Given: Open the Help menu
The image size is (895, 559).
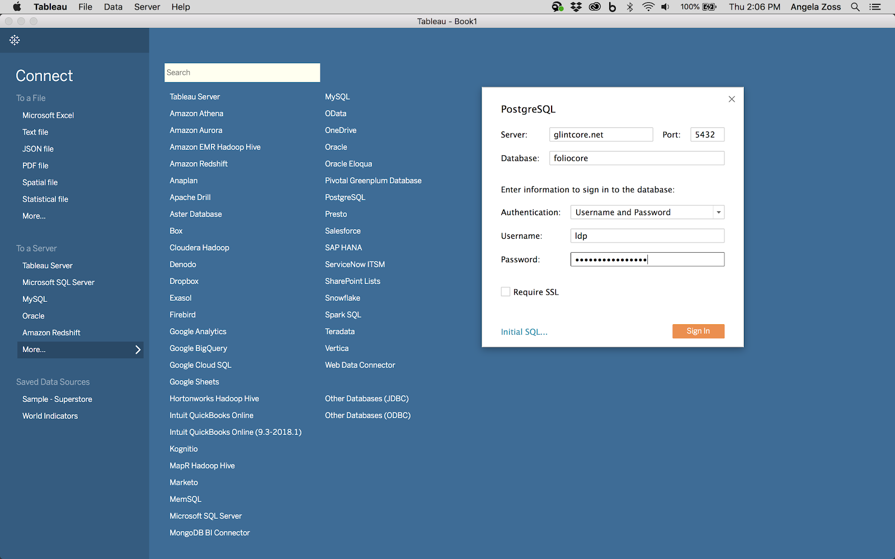Looking at the screenshot, I should click(x=181, y=7).
